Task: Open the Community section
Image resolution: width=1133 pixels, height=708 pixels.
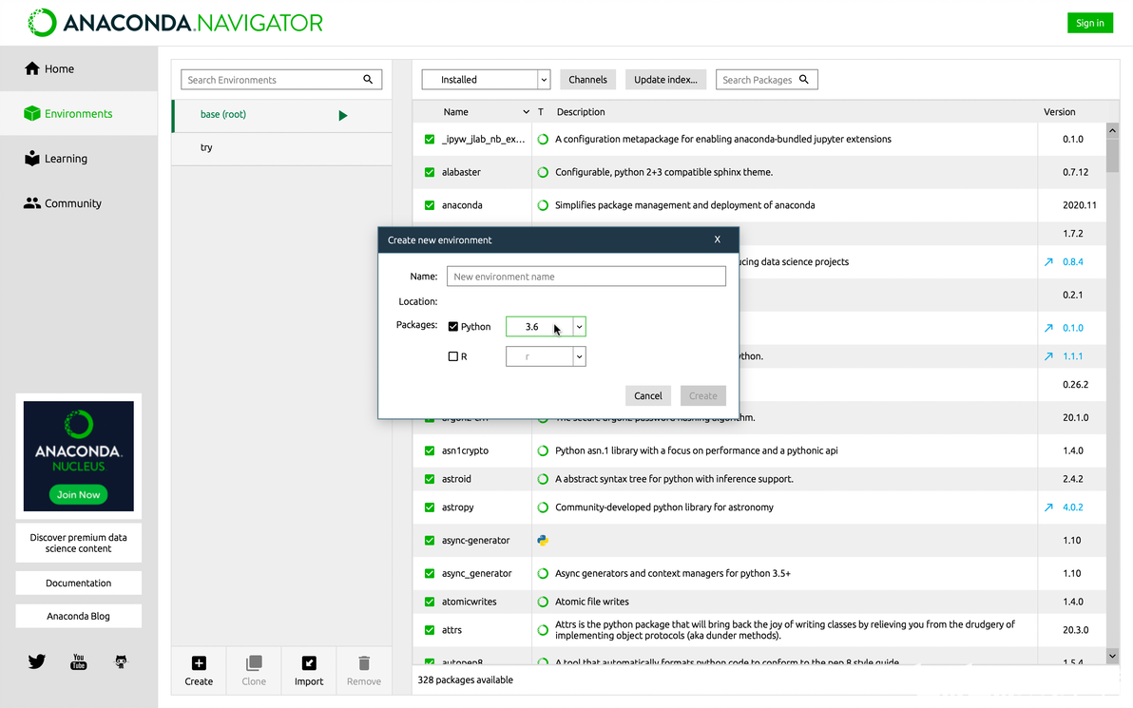Action: coord(79,203)
